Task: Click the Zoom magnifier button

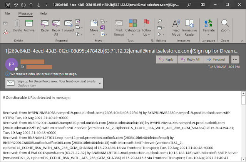Action: click(225, 26)
